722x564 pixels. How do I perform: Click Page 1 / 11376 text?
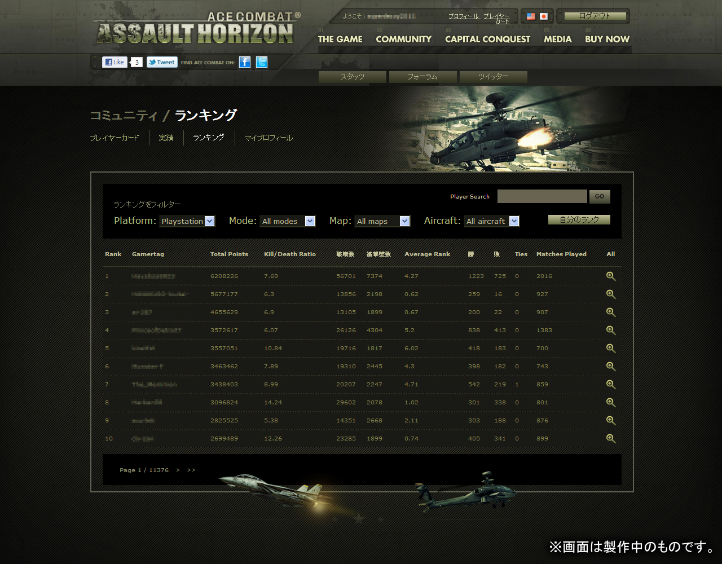coord(144,470)
